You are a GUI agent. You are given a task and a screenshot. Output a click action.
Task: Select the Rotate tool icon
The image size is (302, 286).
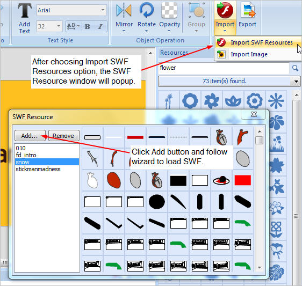pos(147,10)
